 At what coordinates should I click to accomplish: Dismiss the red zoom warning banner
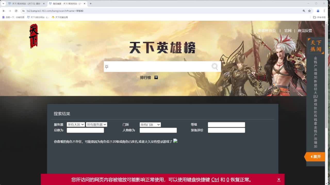(279, 180)
